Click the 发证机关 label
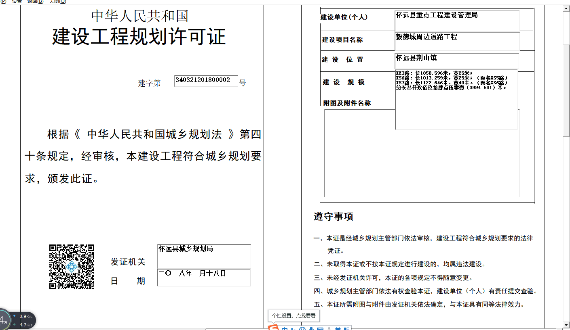The height and width of the screenshot is (330, 570). (x=128, y=262)
